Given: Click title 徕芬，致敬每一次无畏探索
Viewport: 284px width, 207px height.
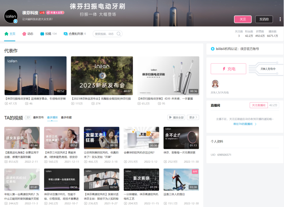Looking at the screenshot, I should pos(180,152).
